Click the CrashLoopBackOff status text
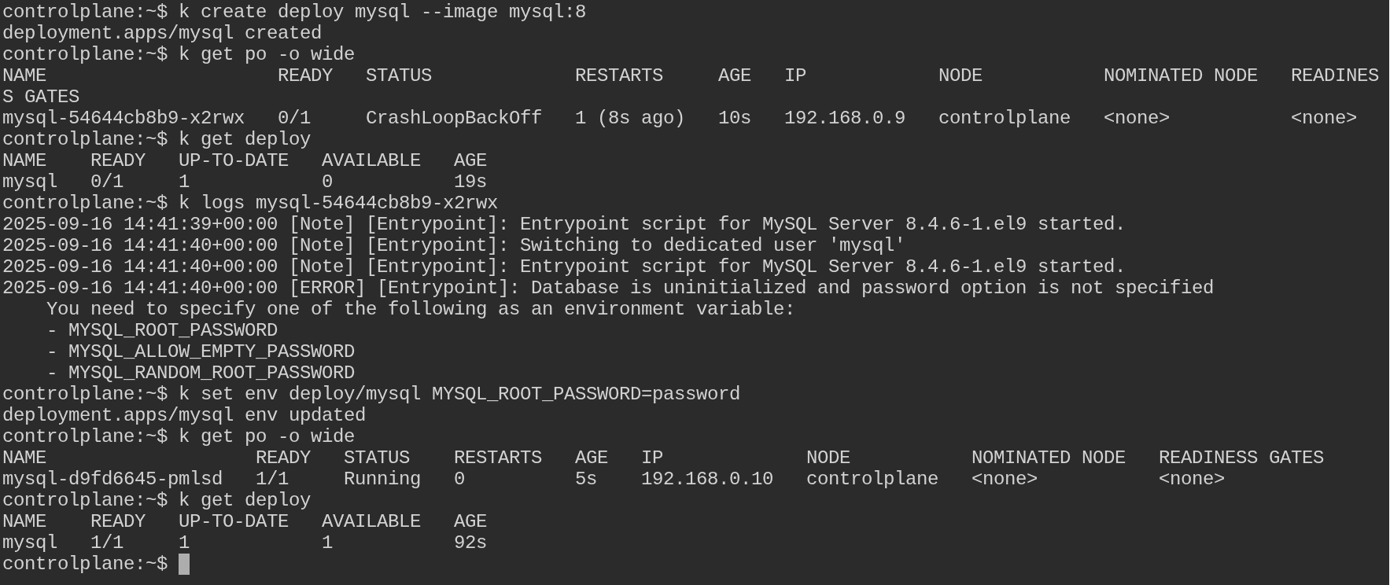 tap(453, 118)
